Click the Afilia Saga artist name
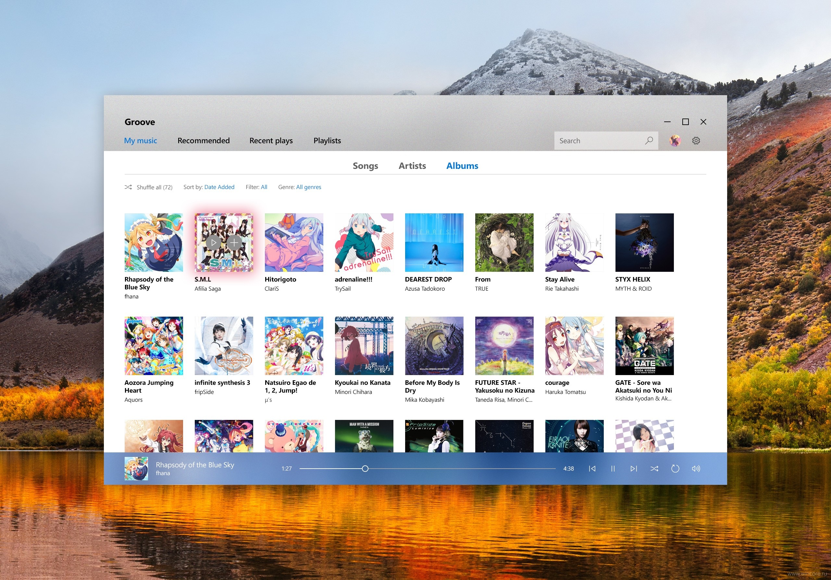The height and width of the screenshot is (580, 831). (208, 289)
